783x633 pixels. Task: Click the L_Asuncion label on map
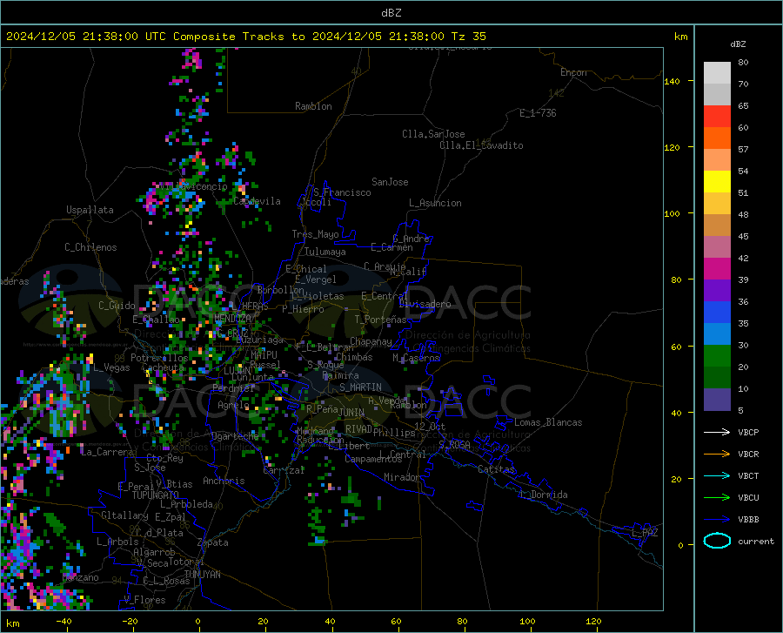435,203
